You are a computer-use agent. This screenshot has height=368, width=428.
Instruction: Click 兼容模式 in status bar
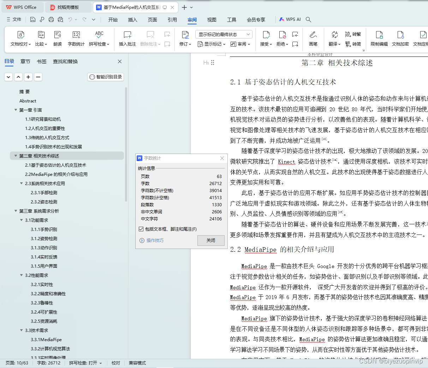pos(137,363)
